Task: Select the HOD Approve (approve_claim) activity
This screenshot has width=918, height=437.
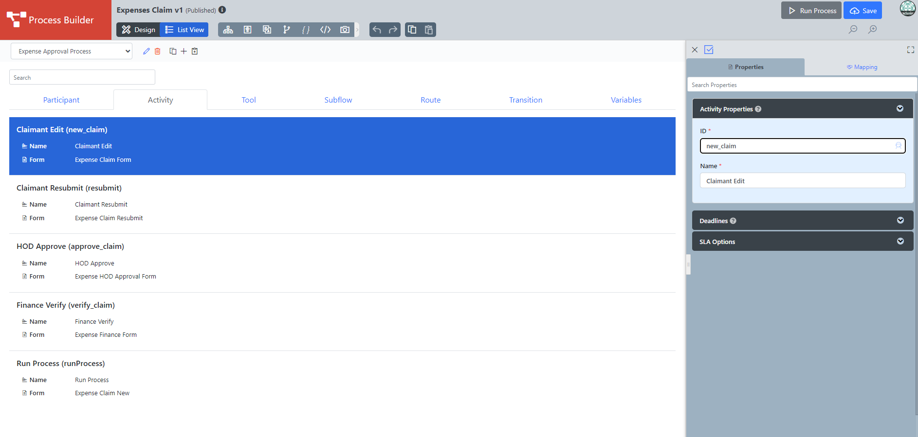Action: 342,263
